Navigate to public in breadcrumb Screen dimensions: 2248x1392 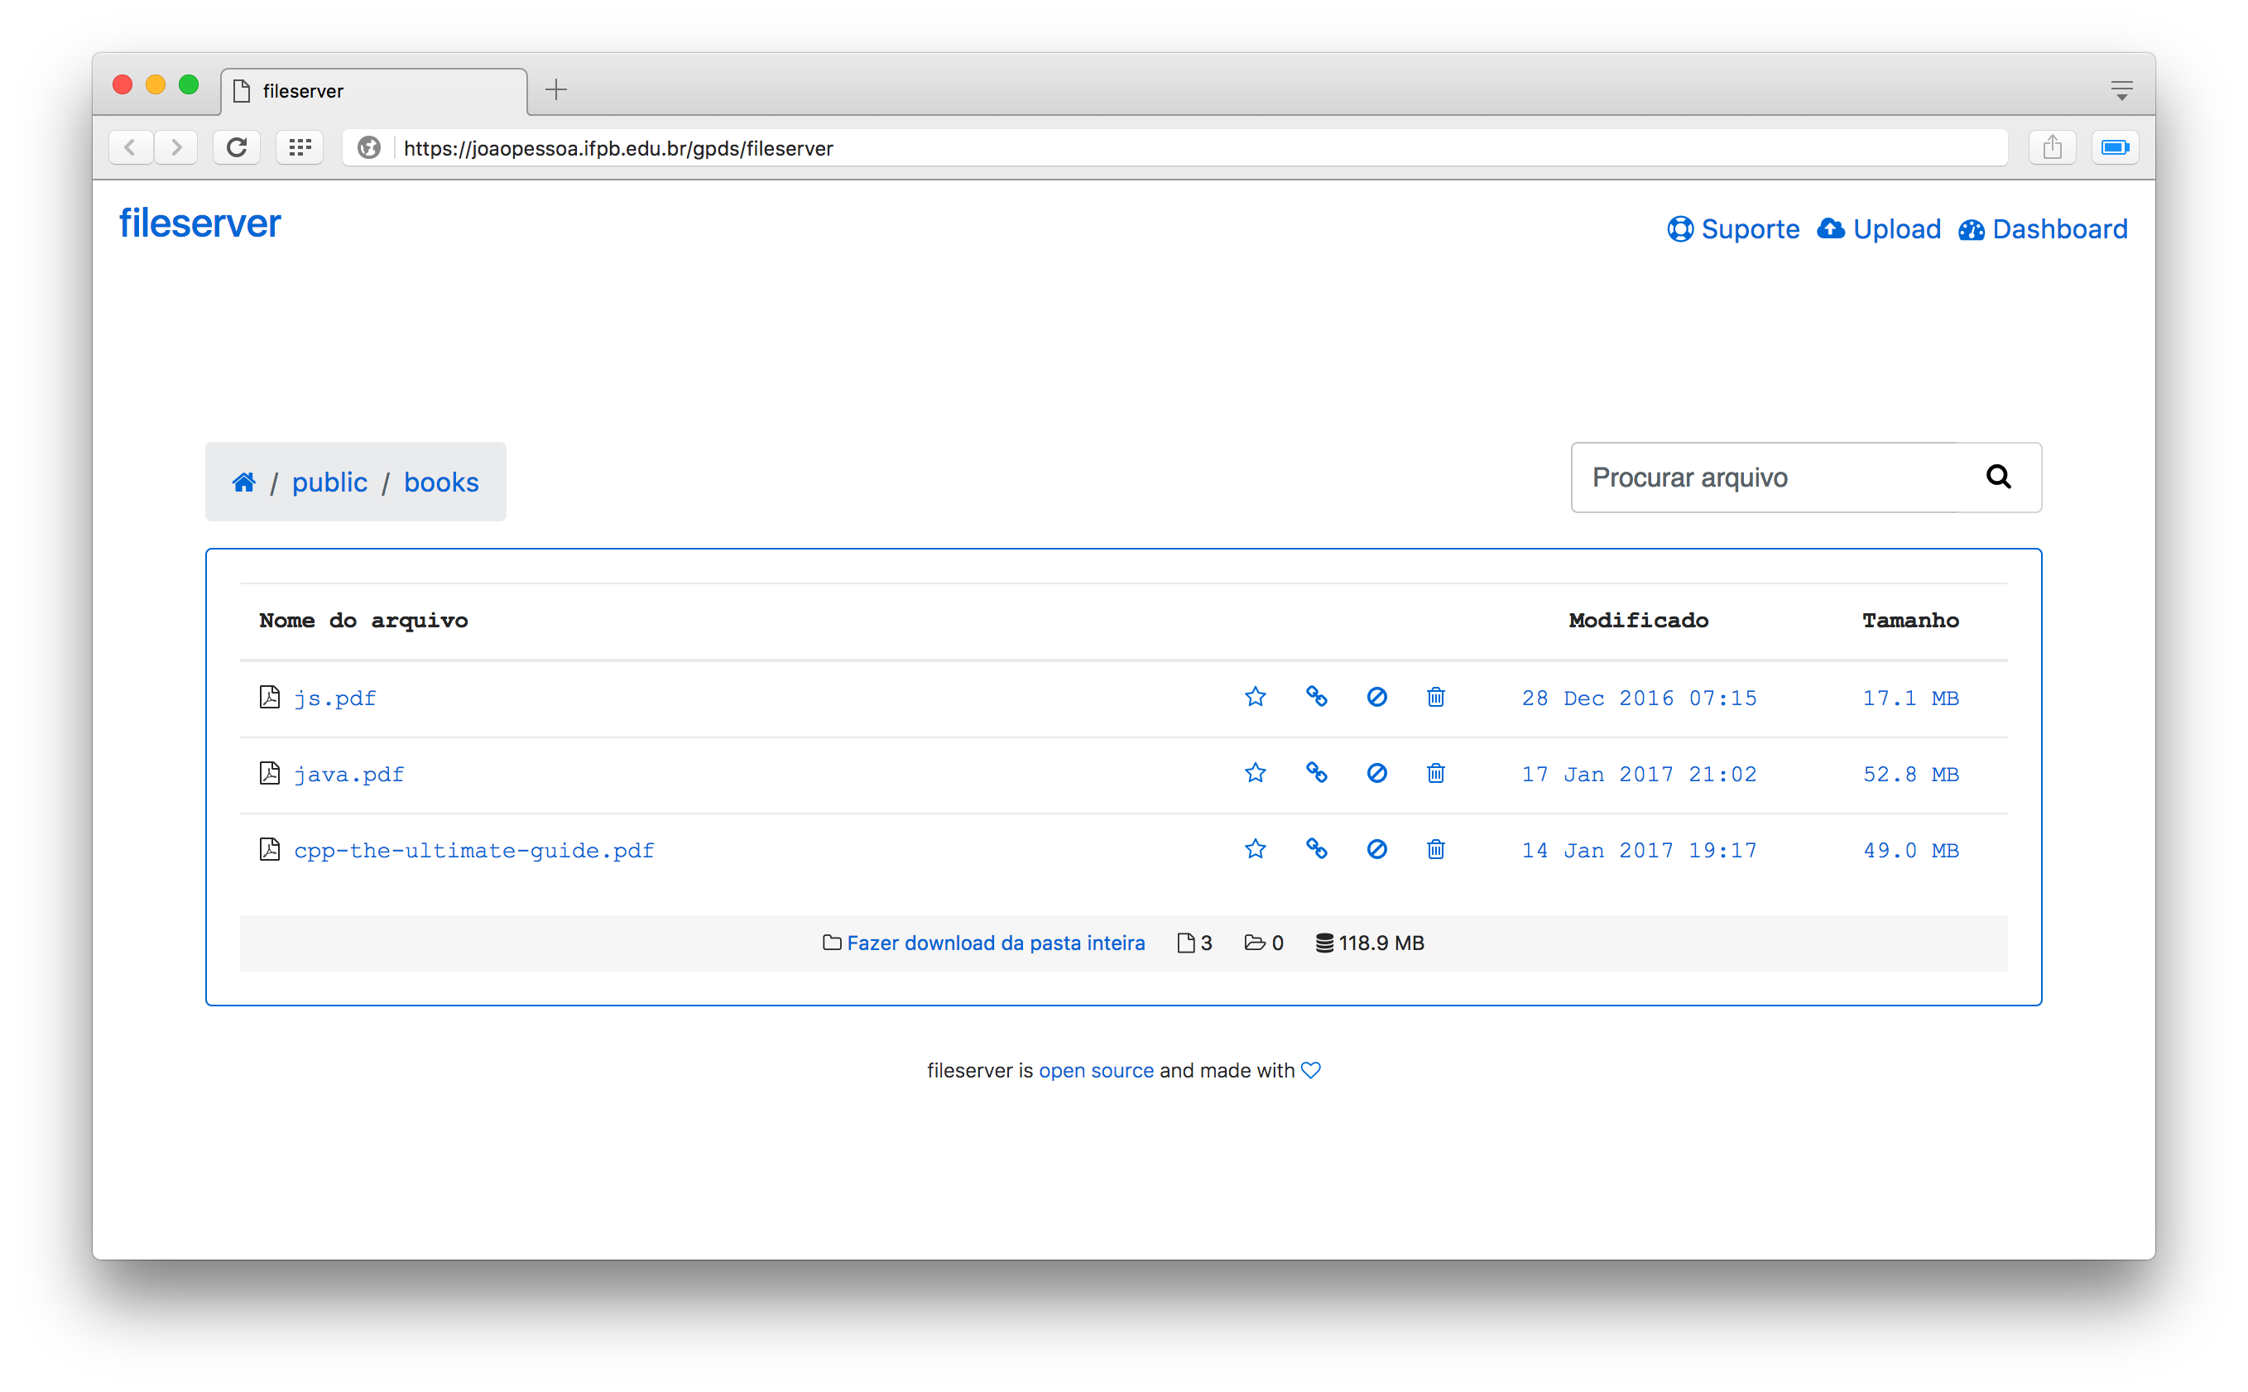tap(329, 482)
